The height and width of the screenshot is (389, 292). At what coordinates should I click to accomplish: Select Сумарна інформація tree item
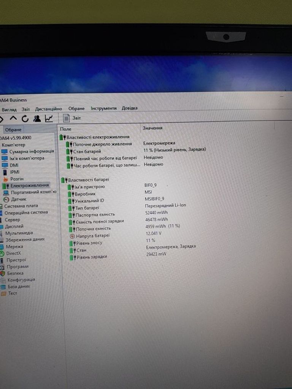click(x=27, y=151)
